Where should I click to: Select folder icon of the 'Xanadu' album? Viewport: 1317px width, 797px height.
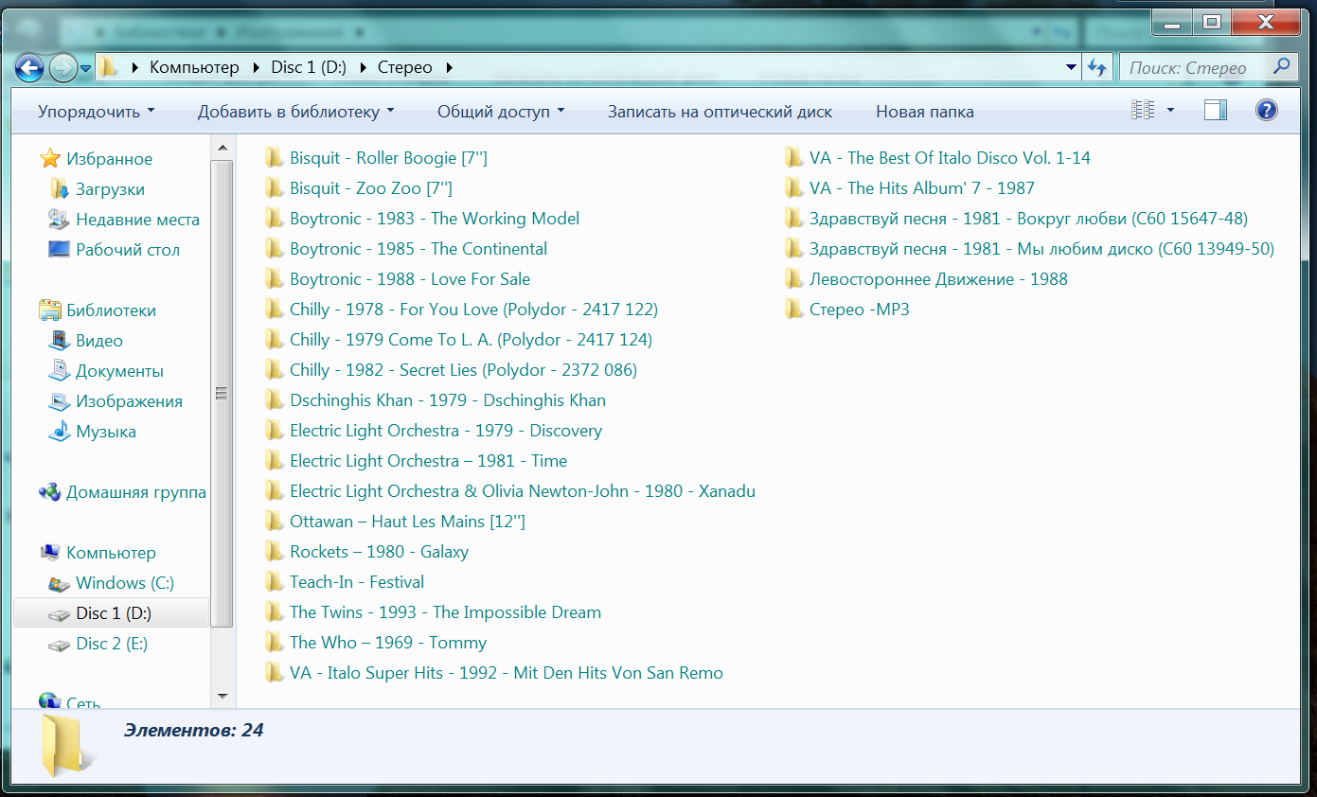click(275, 491)
